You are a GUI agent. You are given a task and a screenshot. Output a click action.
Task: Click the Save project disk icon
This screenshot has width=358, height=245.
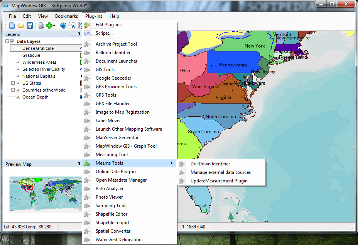[30, 26]
